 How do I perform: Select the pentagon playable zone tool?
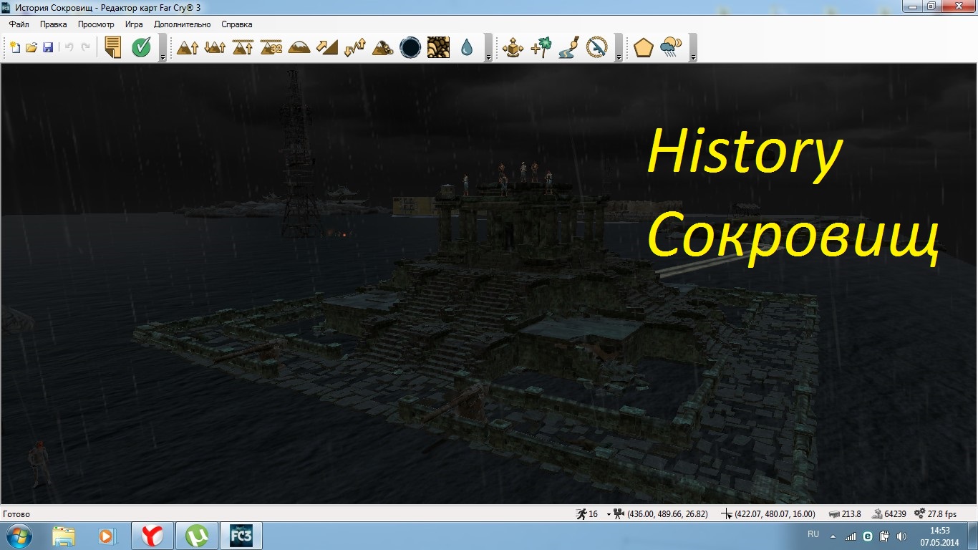pos(643,47)
